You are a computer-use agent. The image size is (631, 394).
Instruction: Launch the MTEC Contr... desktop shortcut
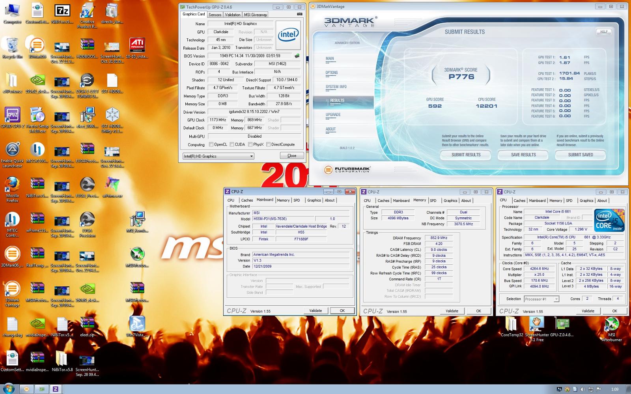[12, 224]
